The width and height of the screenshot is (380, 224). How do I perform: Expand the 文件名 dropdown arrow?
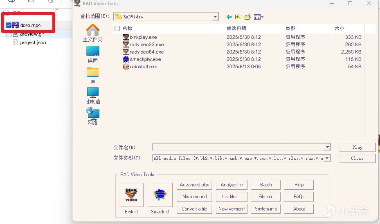pos(327,147)
